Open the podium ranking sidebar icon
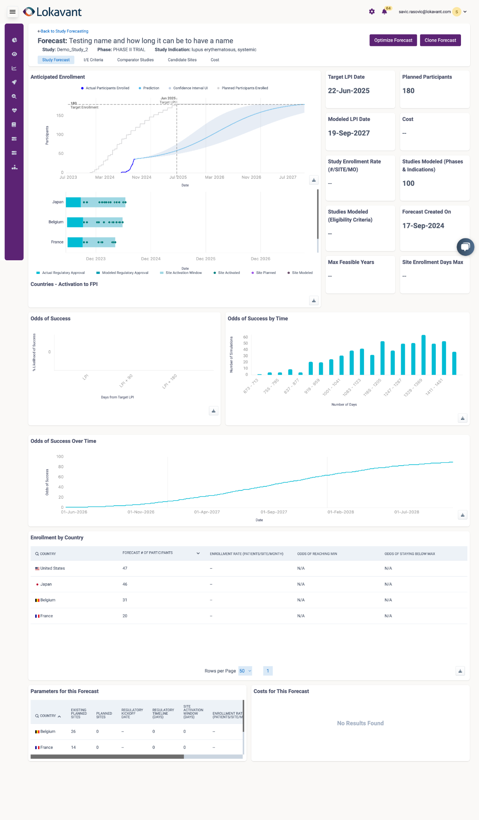Image resolution: width=479 pixels, height=820 pixels. [x=14, y=167]
